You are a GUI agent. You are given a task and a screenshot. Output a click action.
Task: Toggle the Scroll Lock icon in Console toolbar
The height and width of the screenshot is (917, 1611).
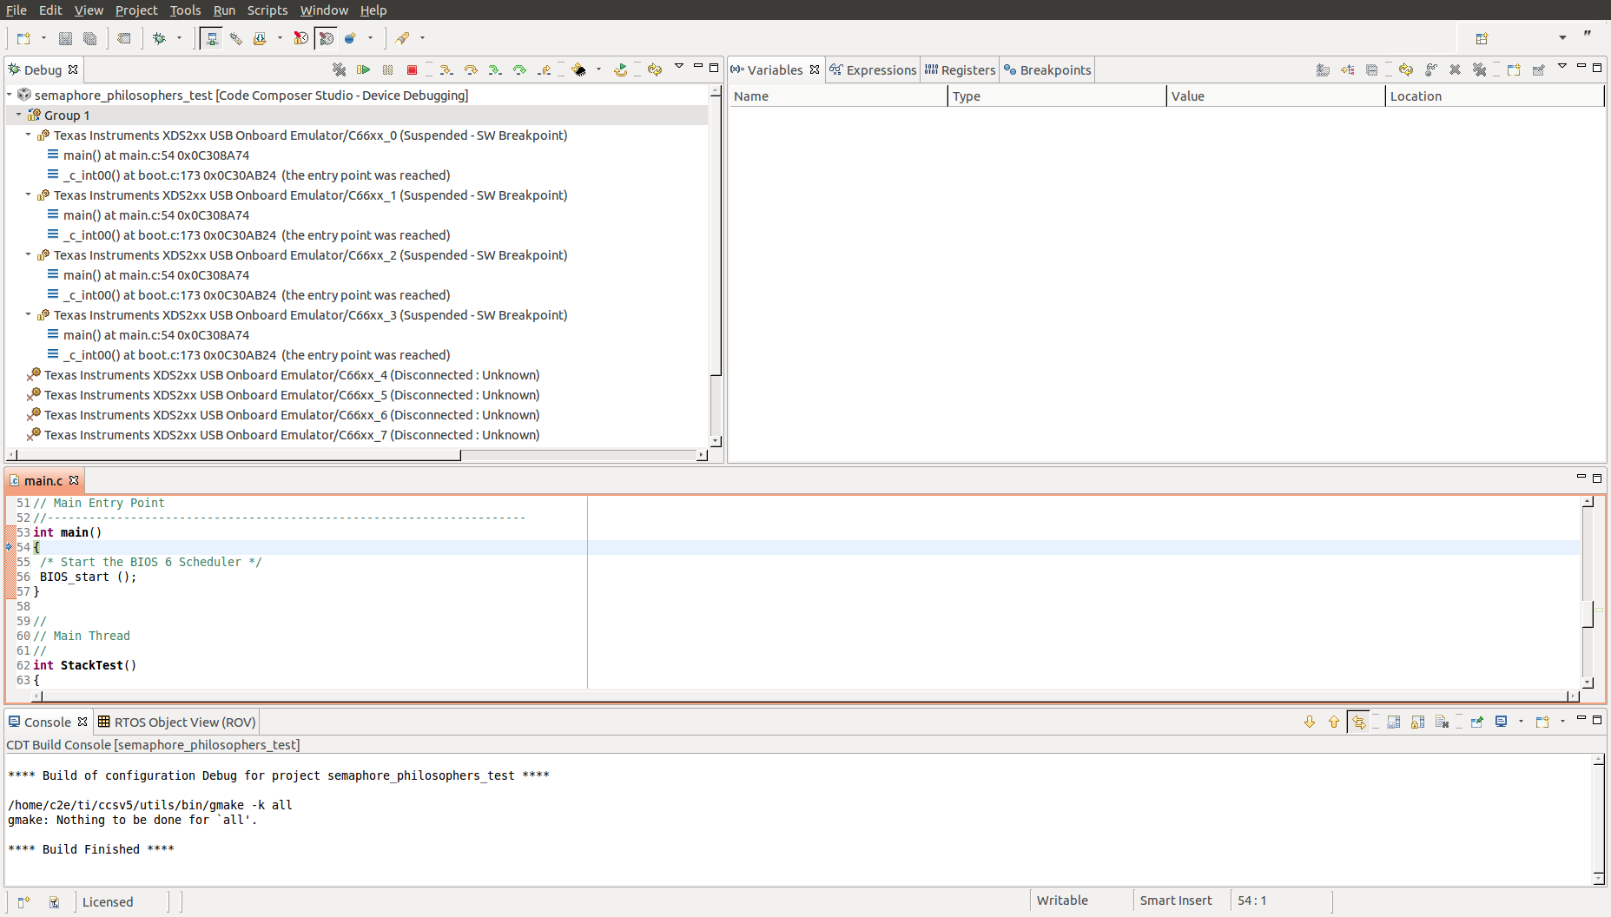(x=1417, y=722)
